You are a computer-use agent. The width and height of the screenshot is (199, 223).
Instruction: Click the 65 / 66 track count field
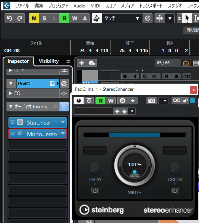(168, 63)
